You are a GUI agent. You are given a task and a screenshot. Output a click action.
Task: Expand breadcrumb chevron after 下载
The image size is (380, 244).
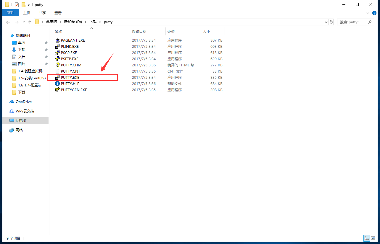click(x=100, y=22)
